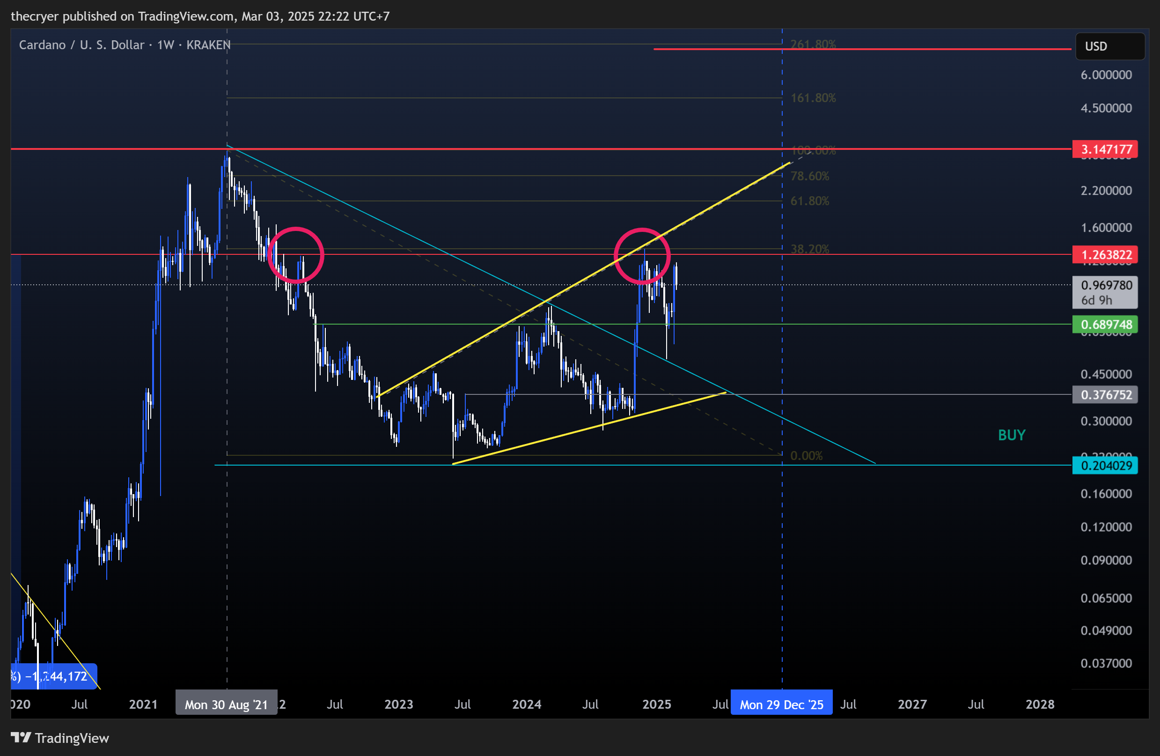
Task: Click the 0.090000 price axis tick
Action: coord(1106,560)
